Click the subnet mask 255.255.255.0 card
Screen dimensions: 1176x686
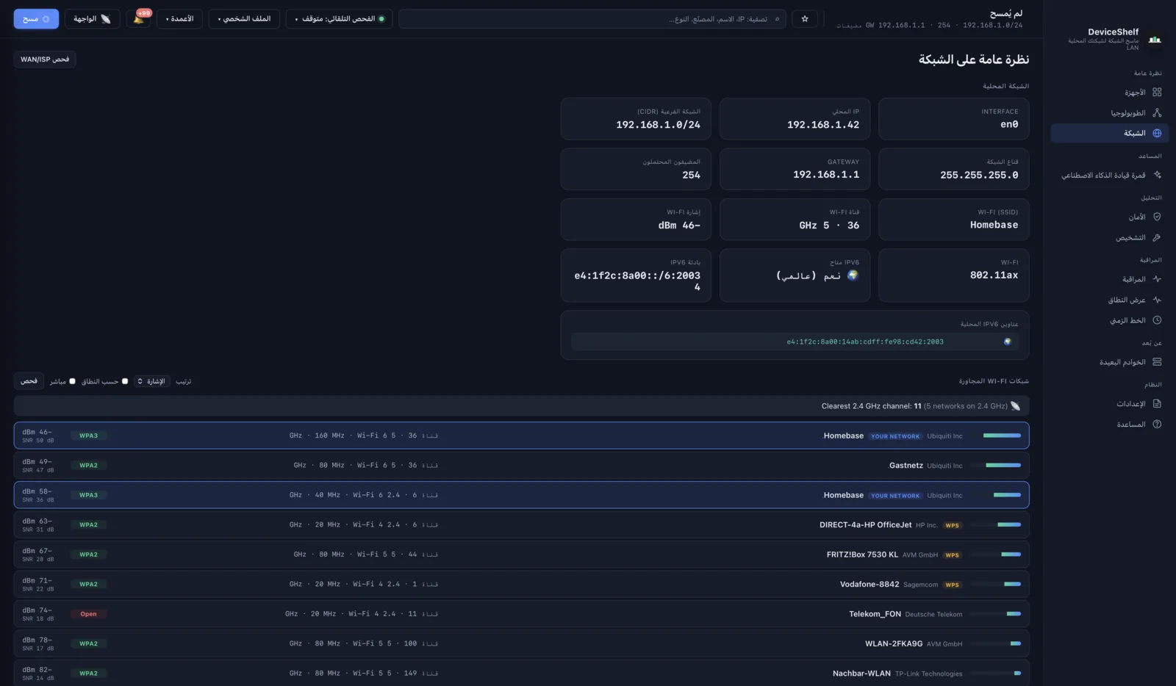click(953, 169)
